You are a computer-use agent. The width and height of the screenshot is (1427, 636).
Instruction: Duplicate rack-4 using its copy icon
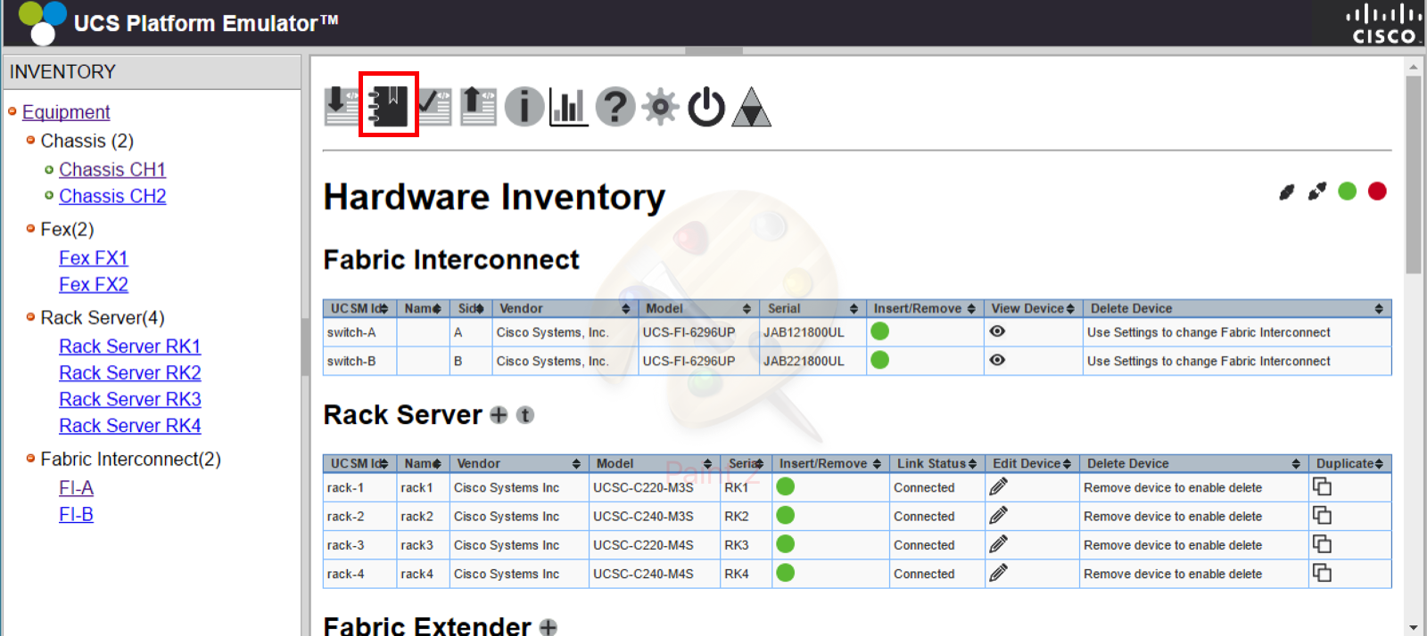tap(1322, 573)
